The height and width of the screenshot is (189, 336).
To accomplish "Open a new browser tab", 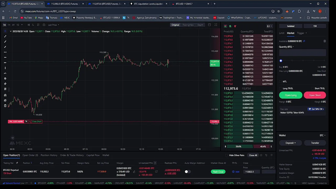I will pyautogui.click(x=214, y=4).
